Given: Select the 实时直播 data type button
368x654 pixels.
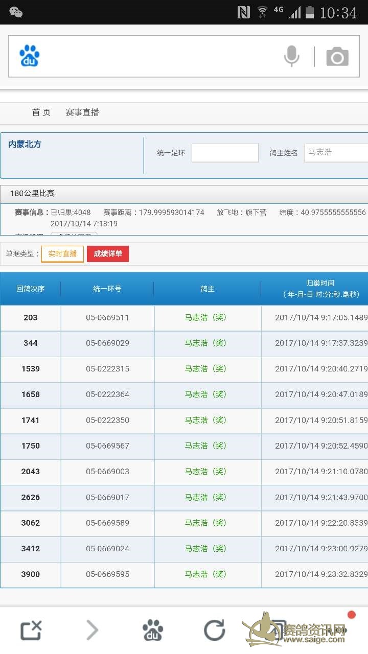Looking at the screenshot, I should [x=62, y=254].
